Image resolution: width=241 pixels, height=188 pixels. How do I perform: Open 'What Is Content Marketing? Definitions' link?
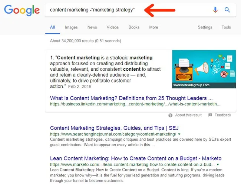click(131, 98)
